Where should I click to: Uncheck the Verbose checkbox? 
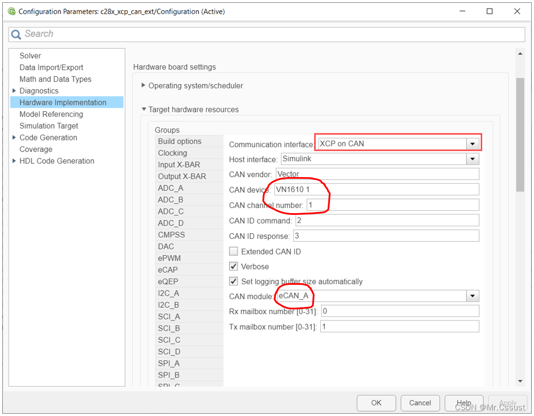pos(234,266)
